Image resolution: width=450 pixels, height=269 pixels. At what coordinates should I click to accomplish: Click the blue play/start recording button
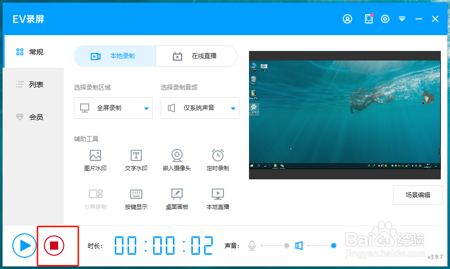(24, 246)
